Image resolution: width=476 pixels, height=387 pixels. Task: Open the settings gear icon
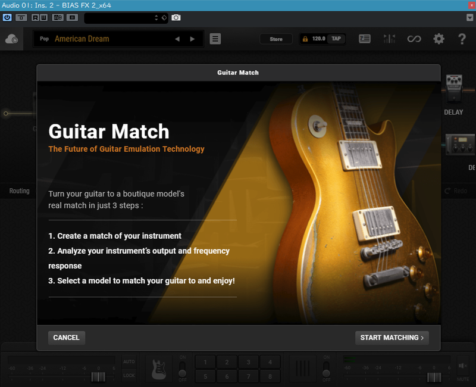439,39
